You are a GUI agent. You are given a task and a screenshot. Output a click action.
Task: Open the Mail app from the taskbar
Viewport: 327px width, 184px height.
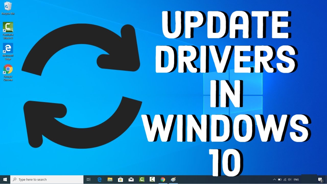tap(131, 180)
